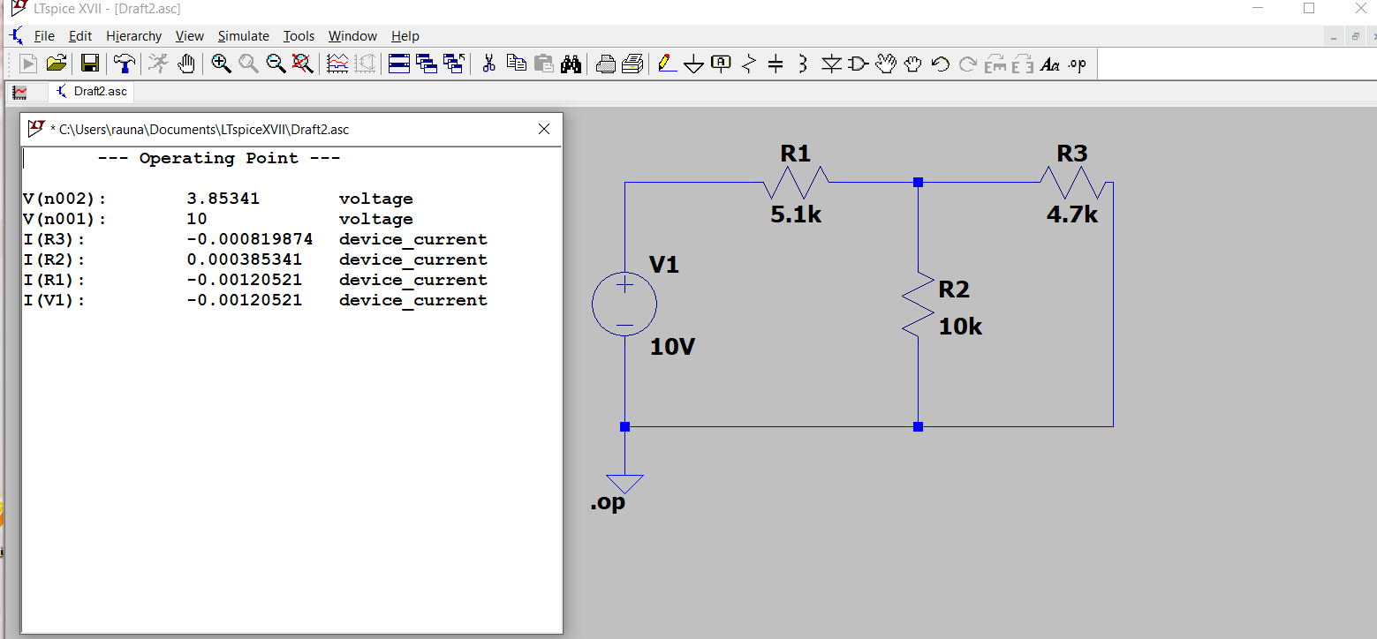Select the Text Aa tool
Screen dimensions: 1377x639
click(1049, 64)
